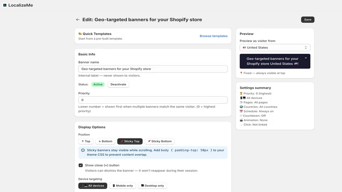Go back using the left arrow
342x192 pixels.
(78, 20)
